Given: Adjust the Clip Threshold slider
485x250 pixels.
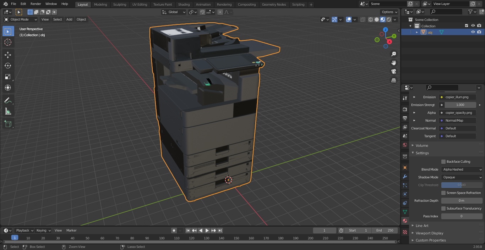Looking at the screenshot, I should click(462, 185).
